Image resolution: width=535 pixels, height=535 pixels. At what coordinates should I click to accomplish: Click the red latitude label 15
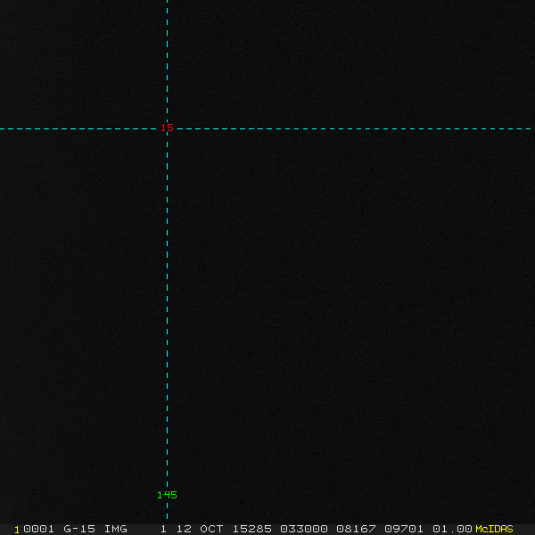coord(168,128)
